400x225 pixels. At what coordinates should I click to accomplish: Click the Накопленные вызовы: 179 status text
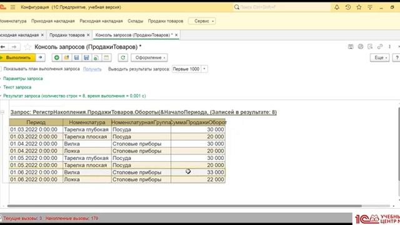[72, 218]
